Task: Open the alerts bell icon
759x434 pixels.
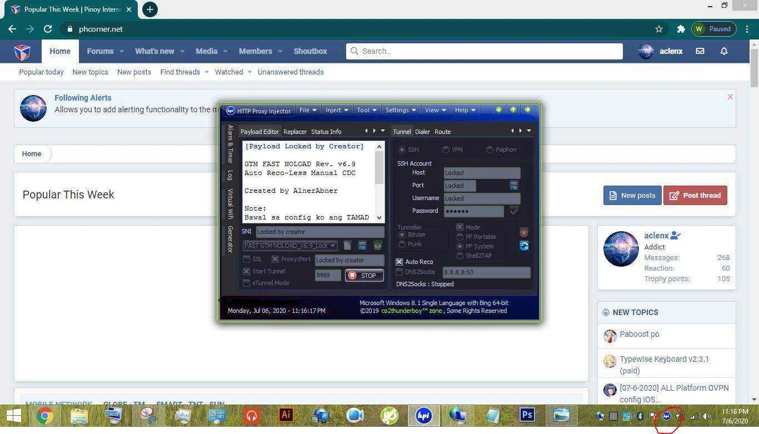Action: 724,51
